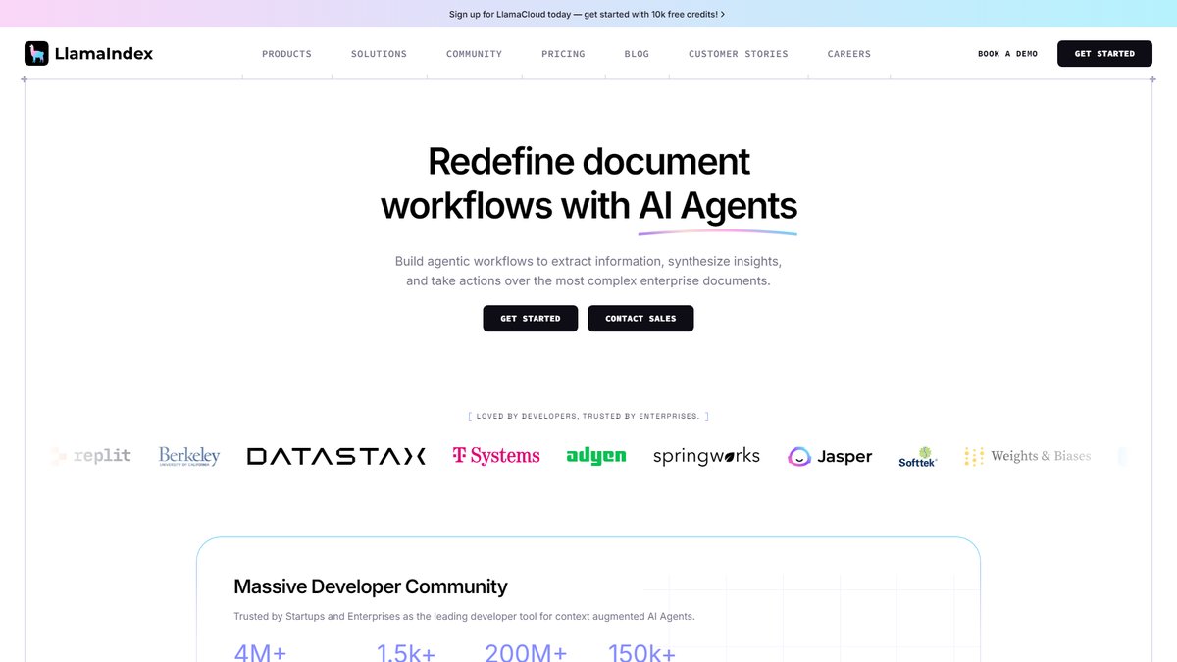The image size is (1177, 662).
Task: Click the 'Build agentic workflows' description paragraph
Action: (x=588, y=271)
